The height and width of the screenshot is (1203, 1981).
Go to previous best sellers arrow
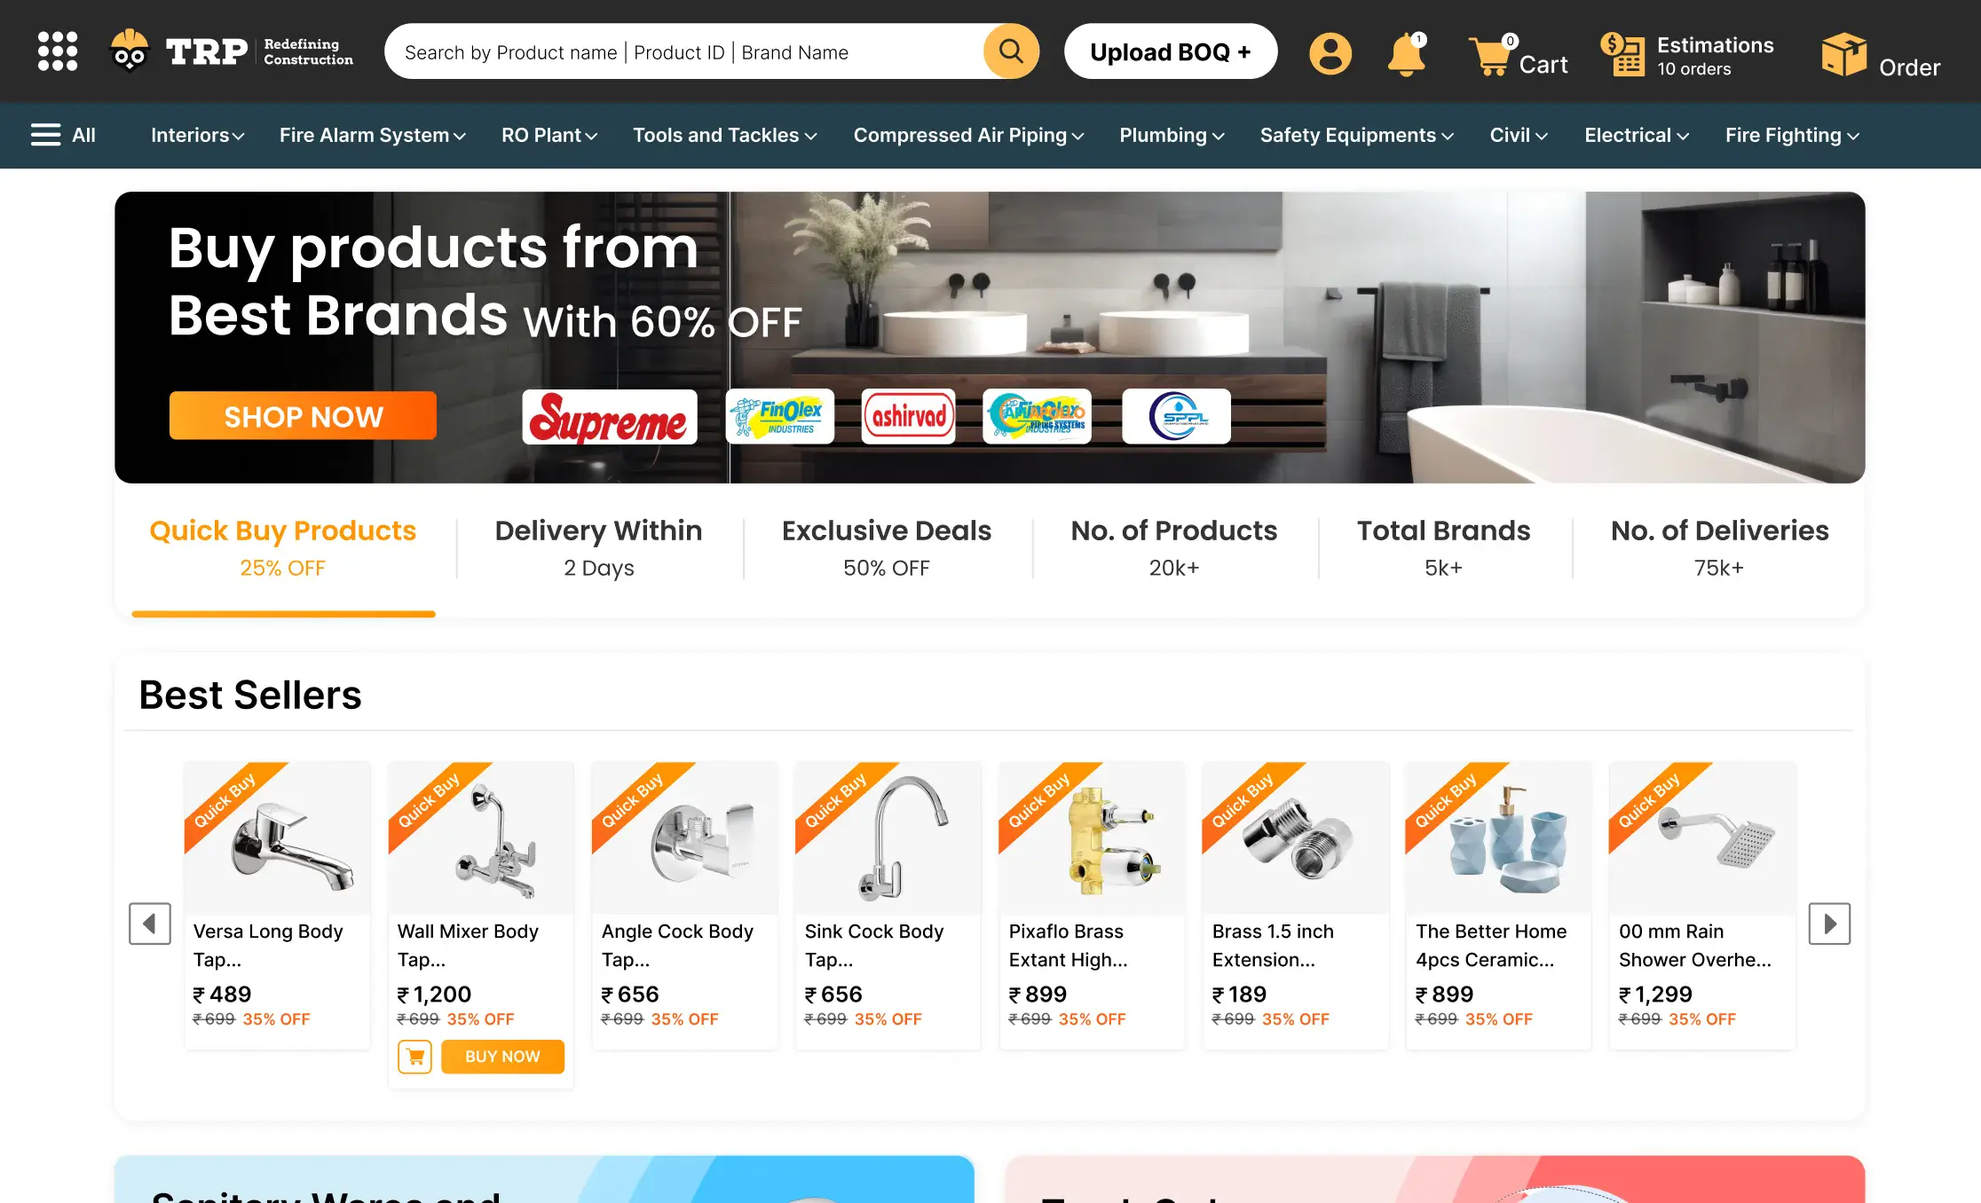tap(150, 924)
